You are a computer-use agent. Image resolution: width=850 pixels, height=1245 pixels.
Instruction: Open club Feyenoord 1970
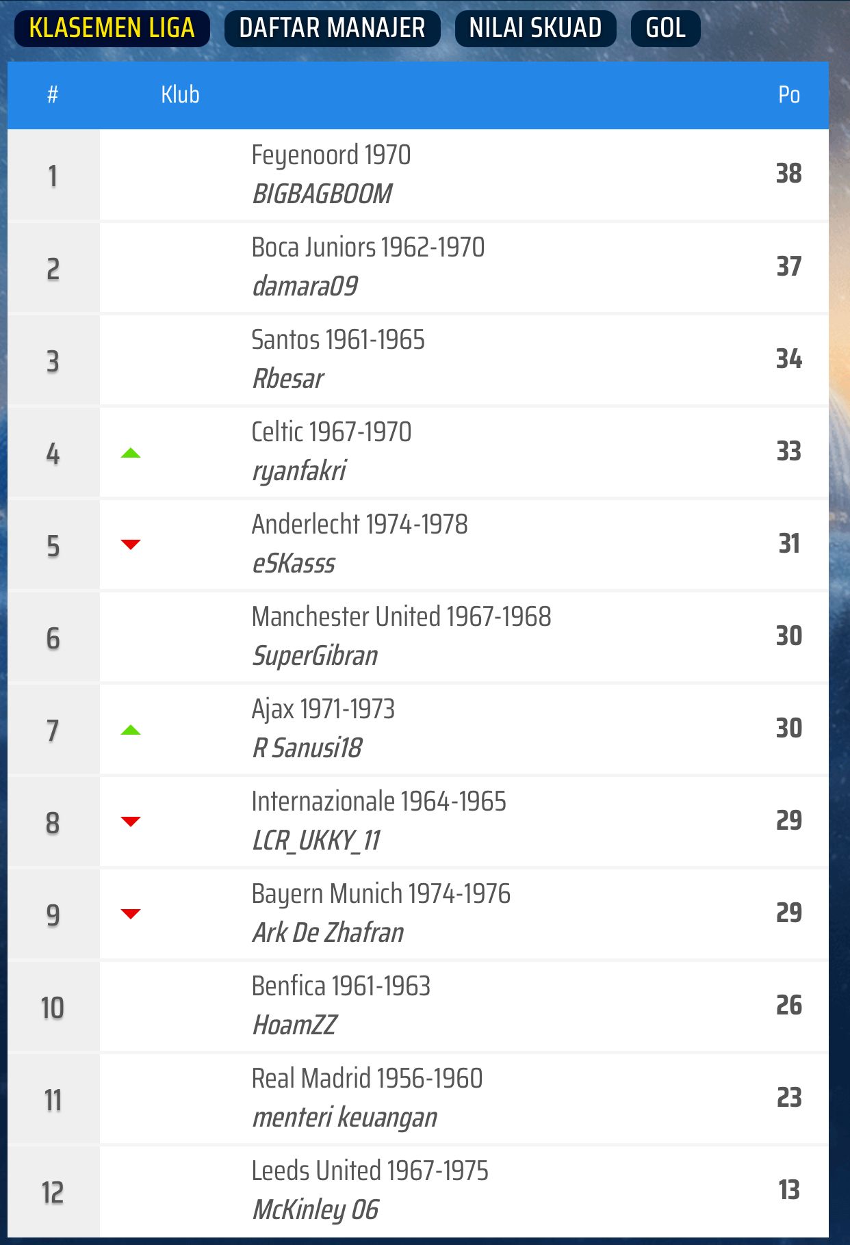[x=331, y=155]
